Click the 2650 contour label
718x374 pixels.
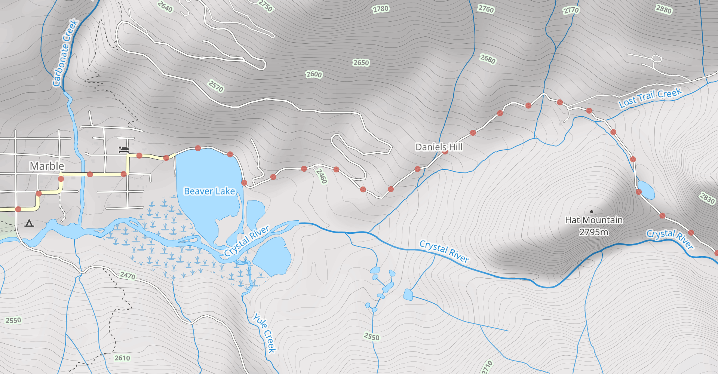pos(361,62)
